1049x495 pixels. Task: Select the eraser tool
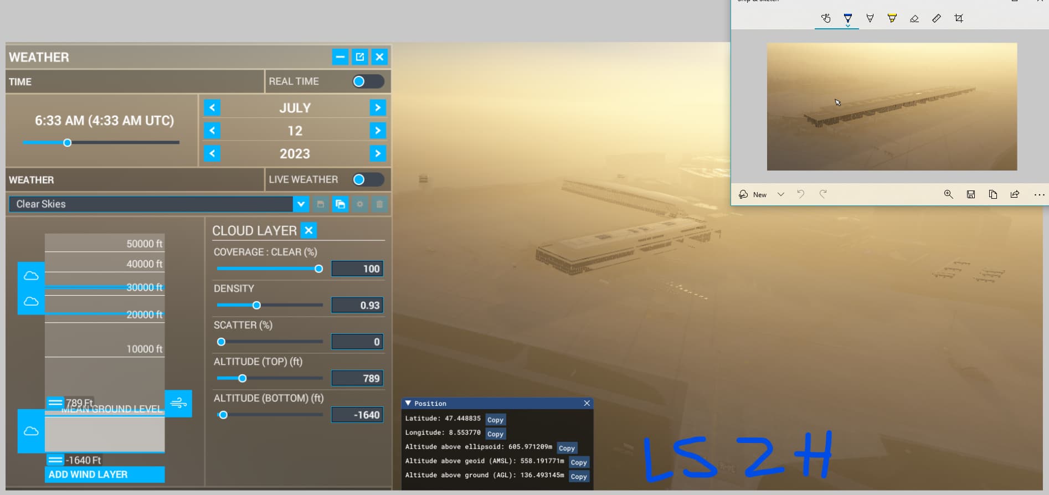point(914,18)
